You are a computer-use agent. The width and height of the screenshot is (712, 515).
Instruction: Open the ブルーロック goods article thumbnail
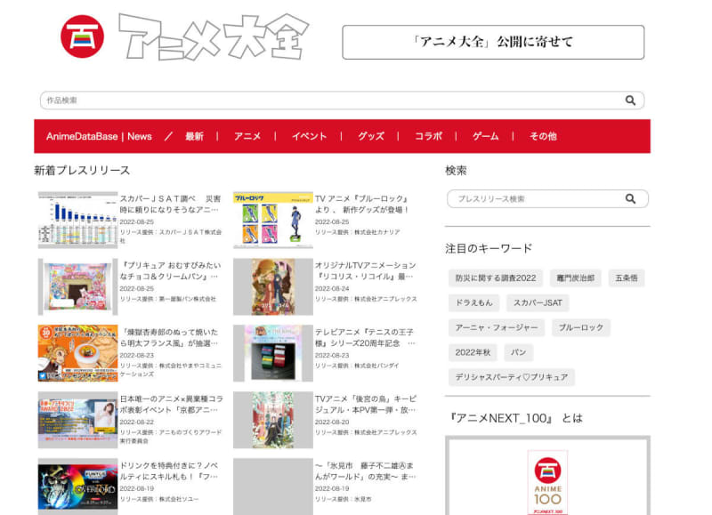pos(273,220)
